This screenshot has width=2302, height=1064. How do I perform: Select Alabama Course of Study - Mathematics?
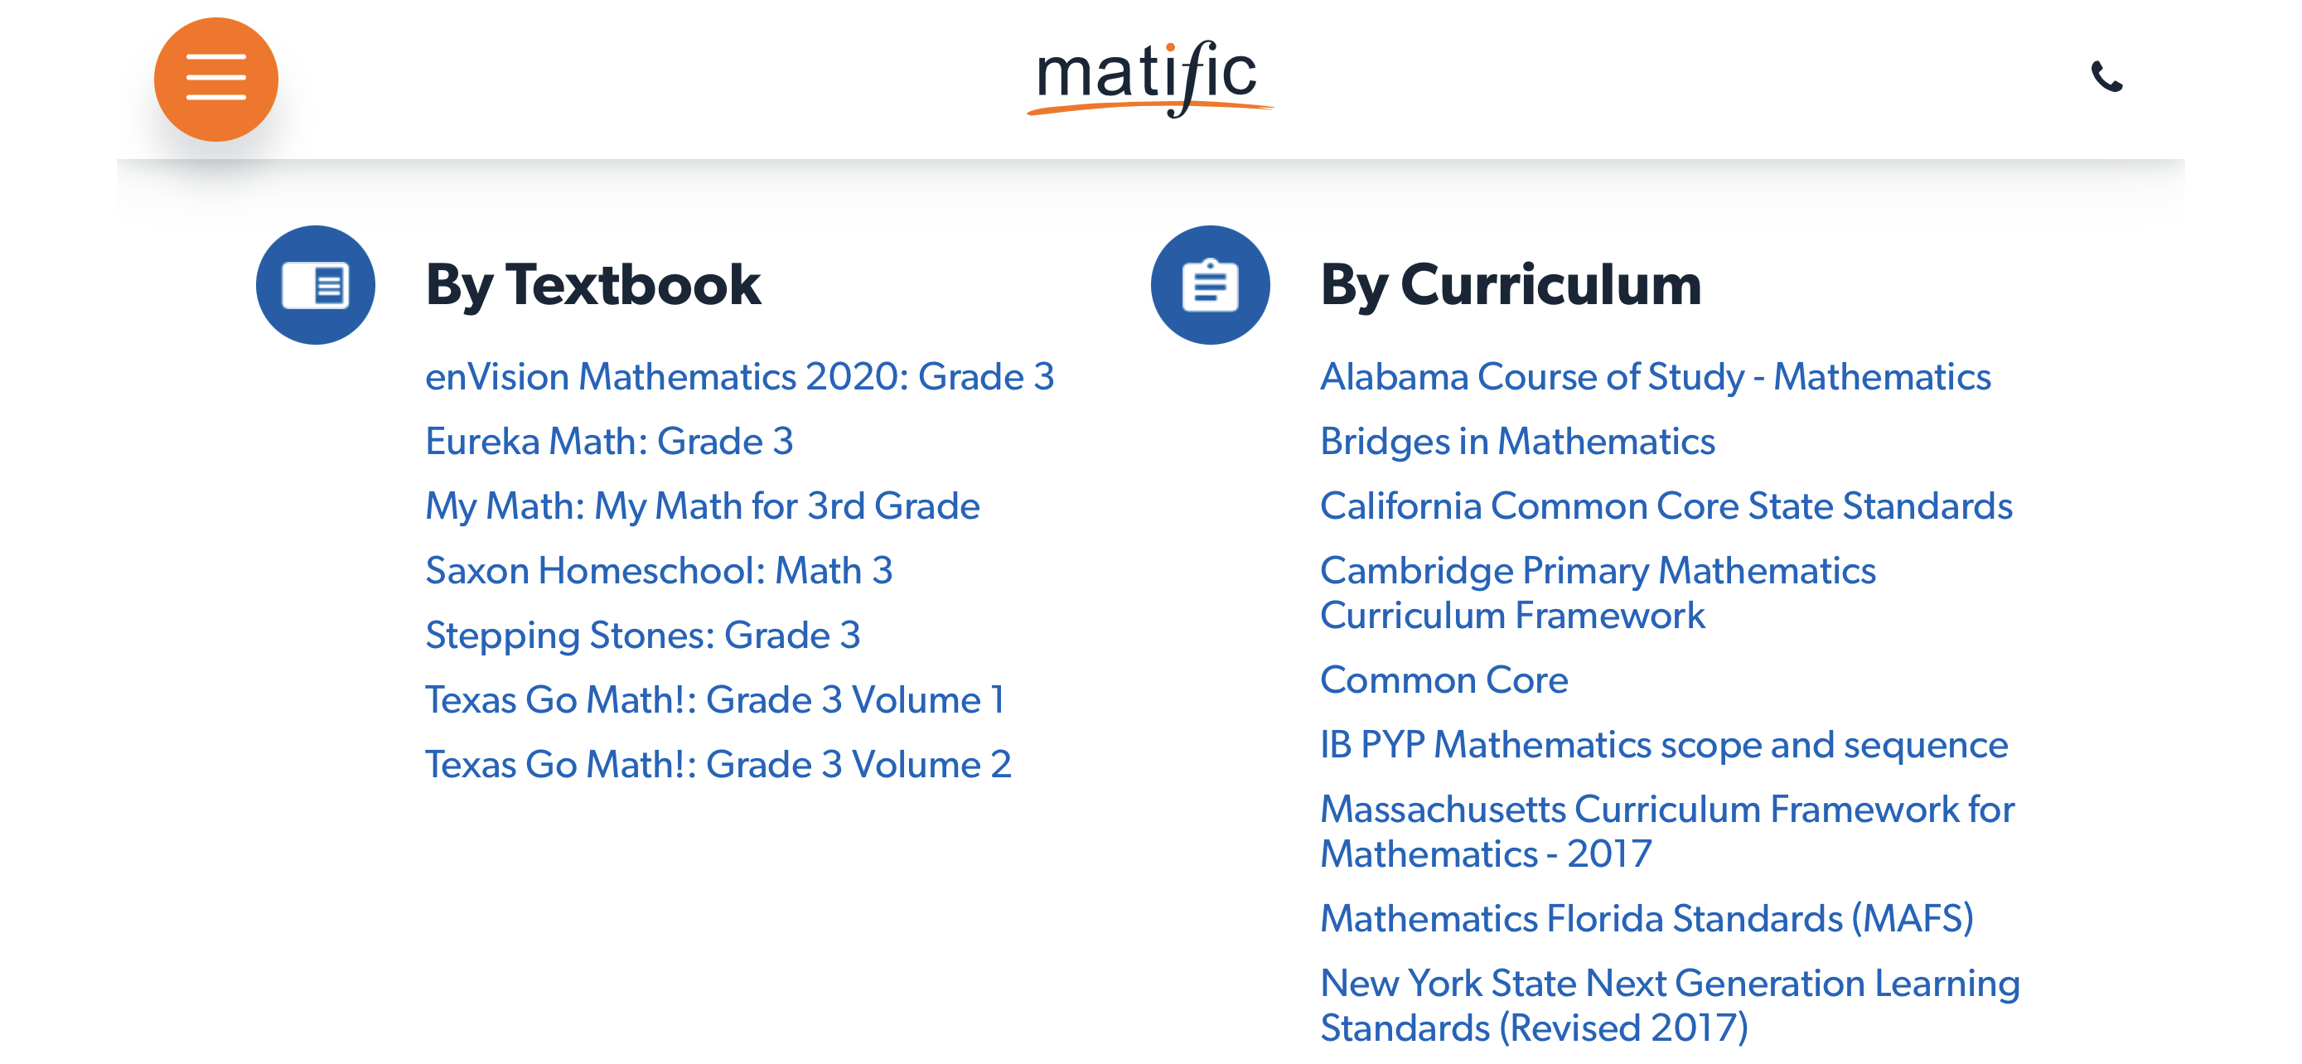1656,376
